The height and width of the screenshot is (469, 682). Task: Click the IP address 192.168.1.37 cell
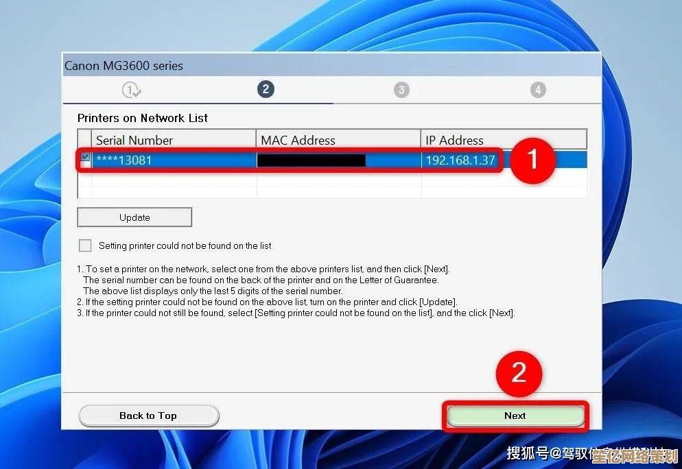tap(460, 159)
